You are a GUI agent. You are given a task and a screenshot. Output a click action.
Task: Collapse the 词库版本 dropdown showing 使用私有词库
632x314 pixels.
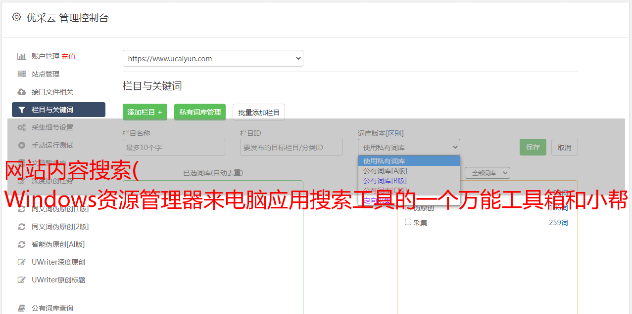[409, 147]
